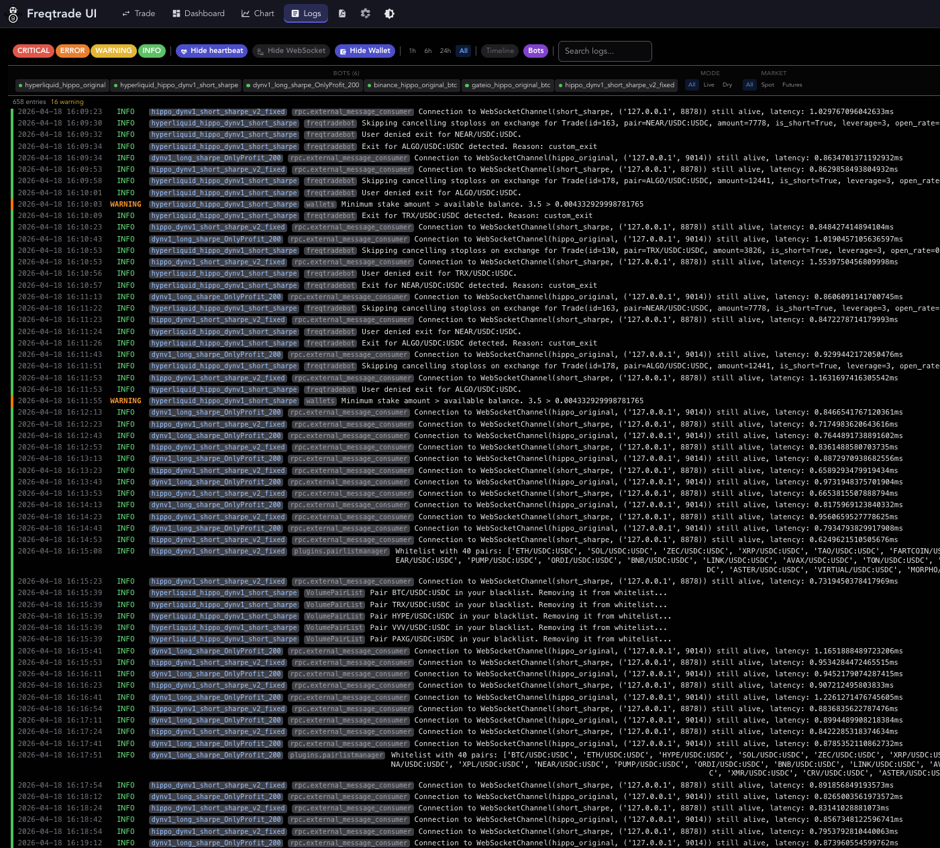This screenshot has width=940, height=848.
Task: Click Hide WebSocket button
Action: tap(291, 51)
